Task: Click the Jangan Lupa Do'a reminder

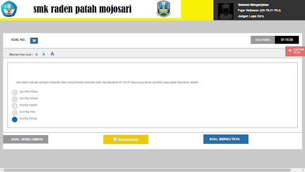Action: [x=251, y=16]
